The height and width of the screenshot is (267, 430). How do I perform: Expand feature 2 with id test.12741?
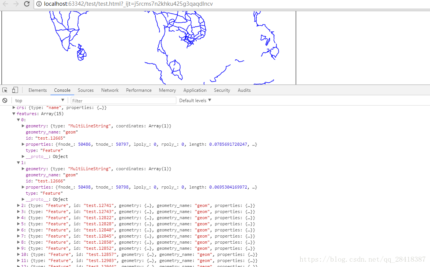click(18, 205)
